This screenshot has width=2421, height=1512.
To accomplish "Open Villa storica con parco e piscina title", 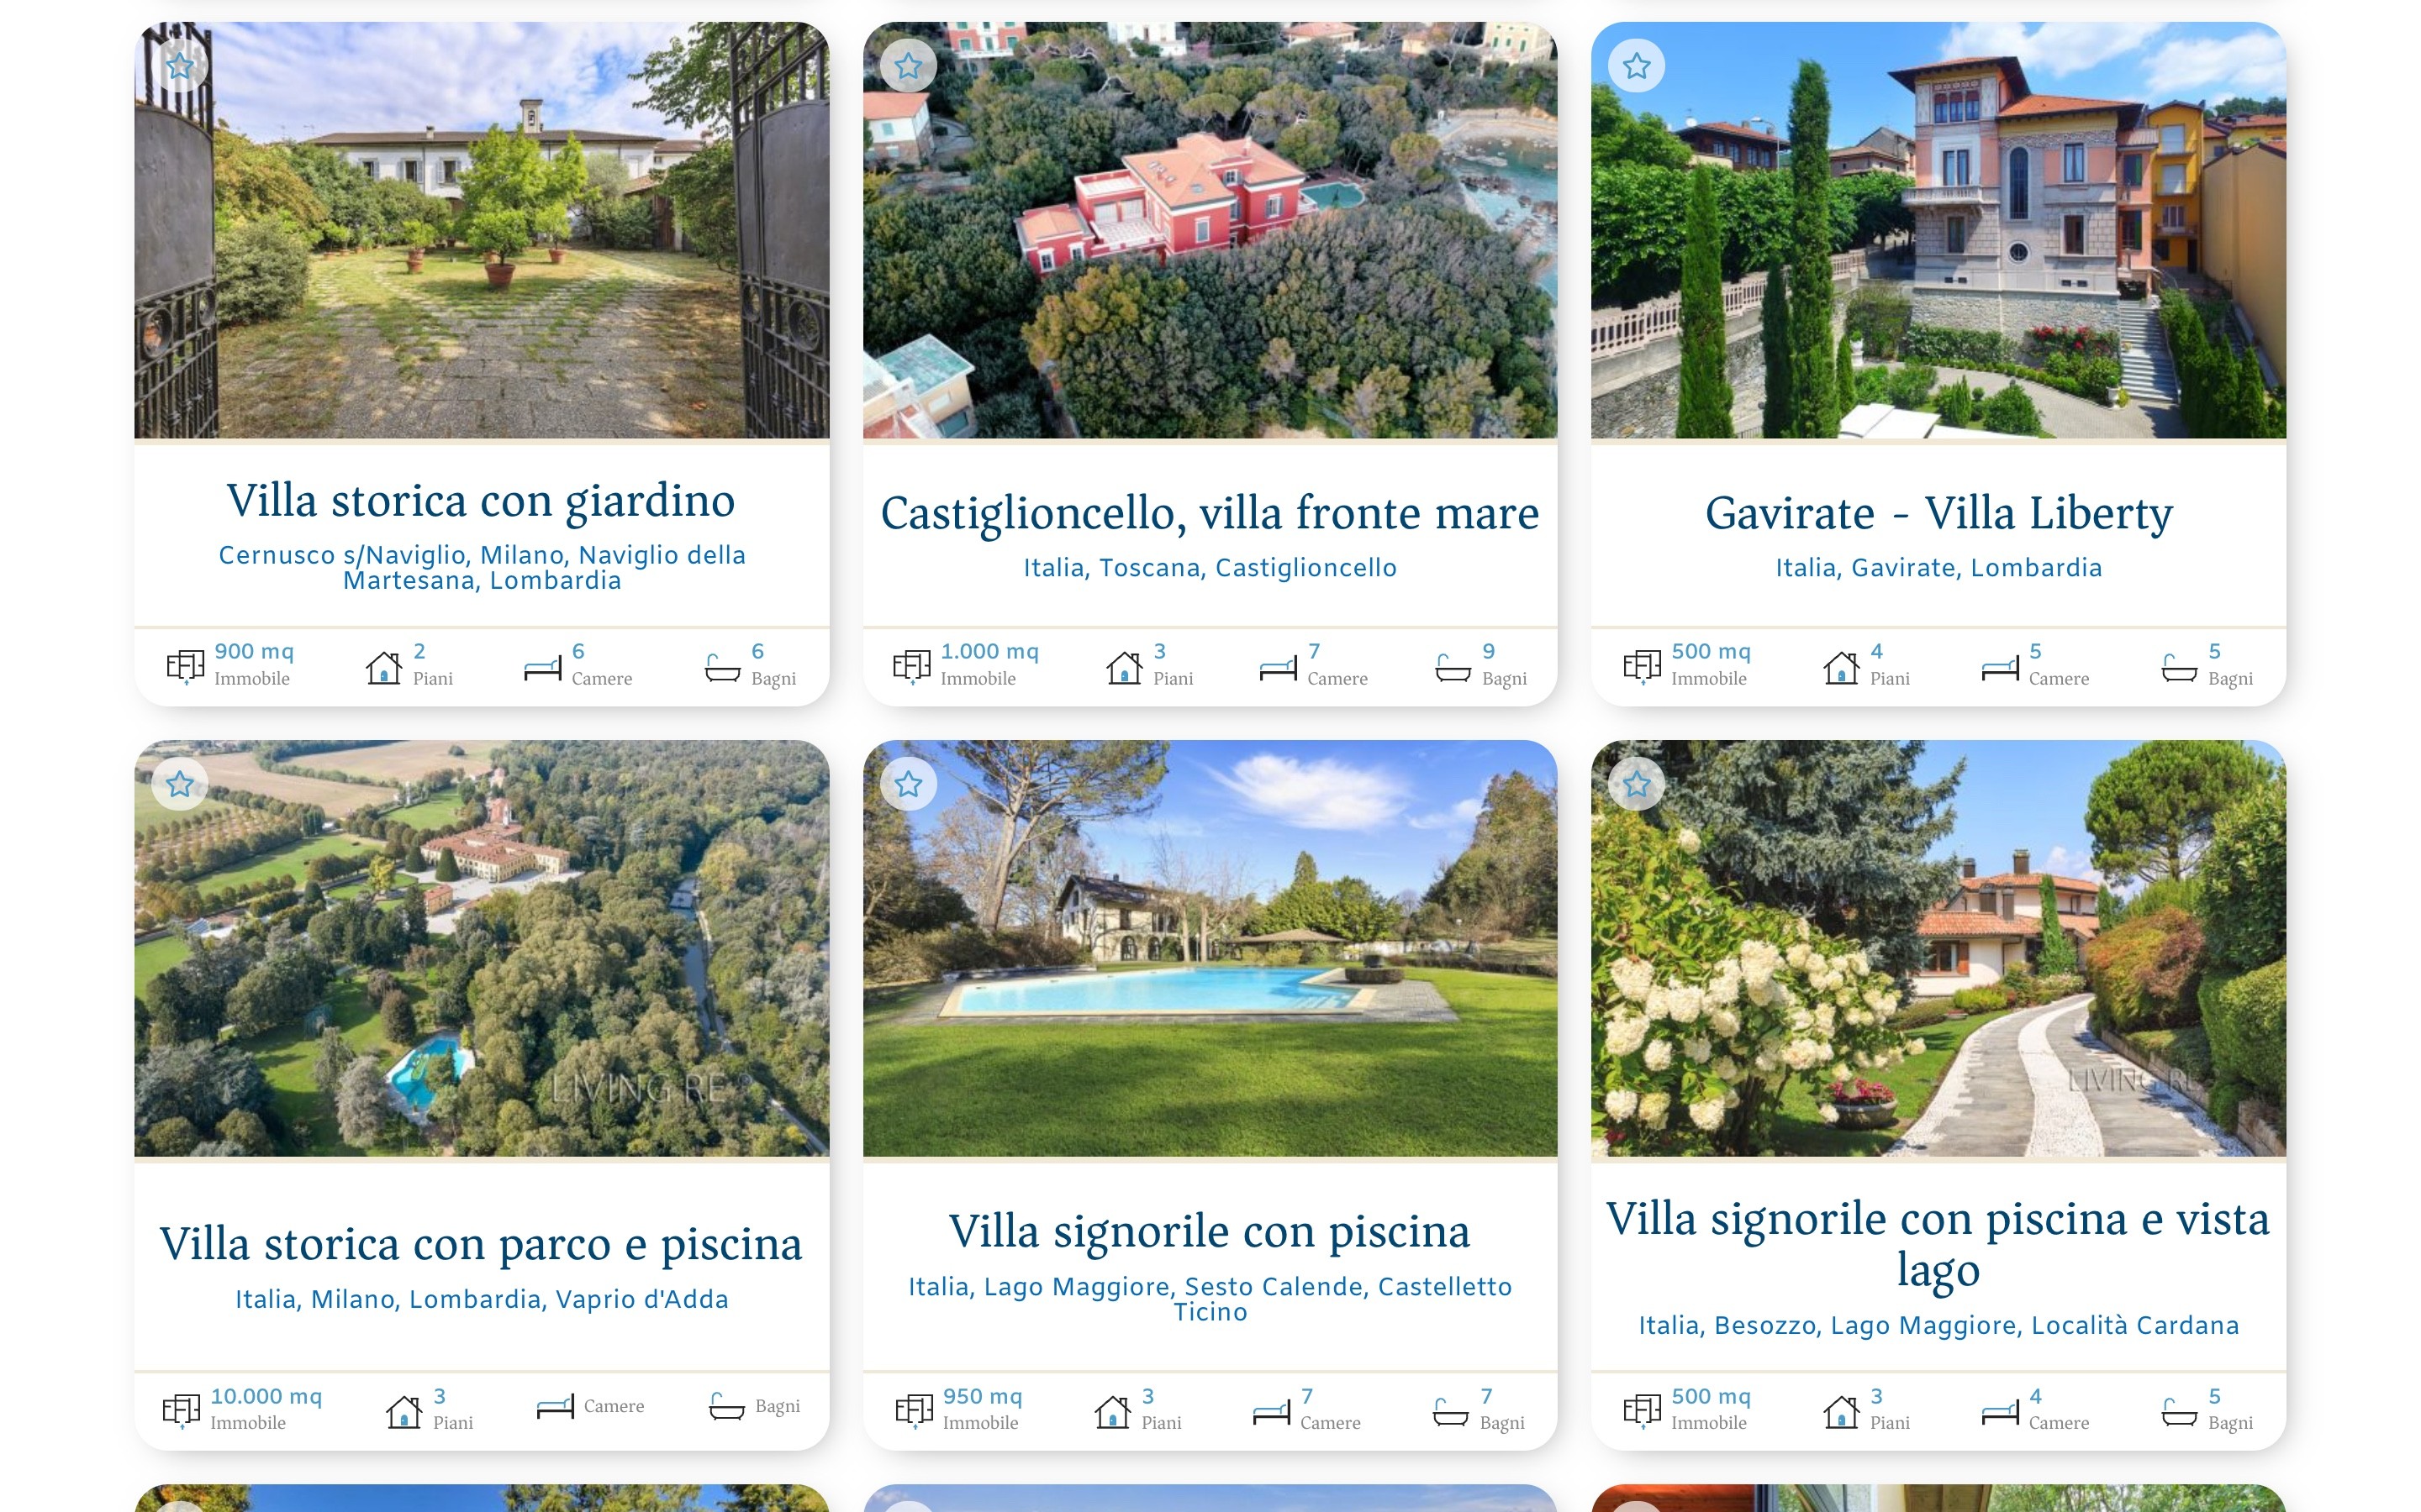I will (481, 1244).
